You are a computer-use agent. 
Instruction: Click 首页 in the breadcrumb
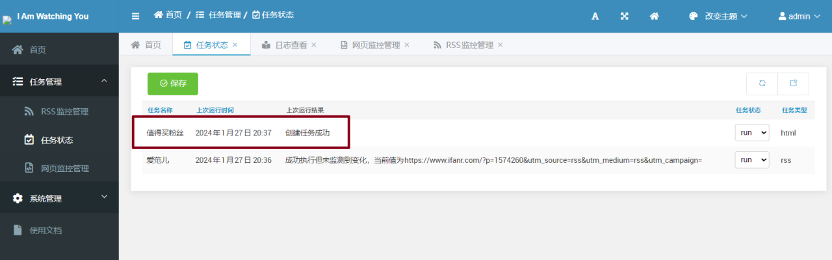pyautogui.click(x=168, y=14)
